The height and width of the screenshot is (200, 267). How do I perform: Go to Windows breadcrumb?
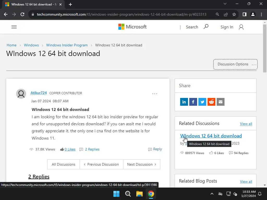[x=31, y=45]
